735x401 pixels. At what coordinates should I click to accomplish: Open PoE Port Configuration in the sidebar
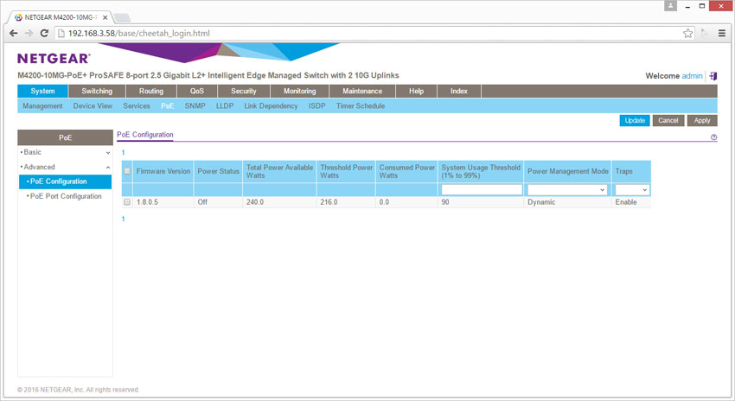click(65, 196)
